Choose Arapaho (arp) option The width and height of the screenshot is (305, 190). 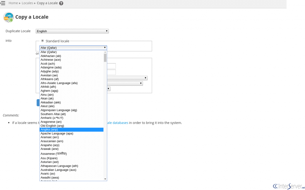pyautogui.click(x=71, y=145)
